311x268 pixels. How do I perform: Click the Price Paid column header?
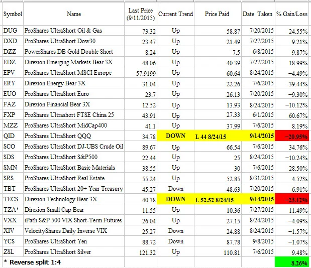click(217, 14)
